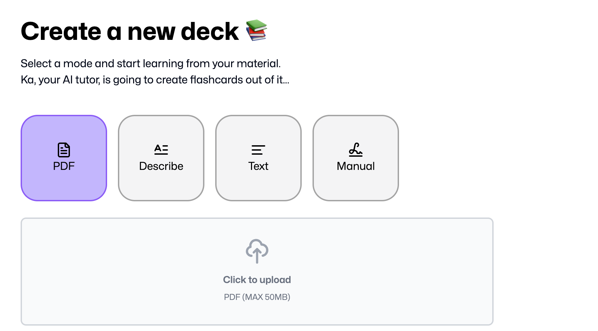Viewport: 598px width, 331px height.
Task: Switch to the Text mode label
Action: point(258,166)
